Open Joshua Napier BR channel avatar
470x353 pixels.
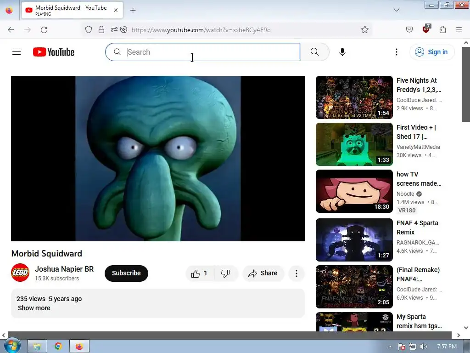coord(20,273)
